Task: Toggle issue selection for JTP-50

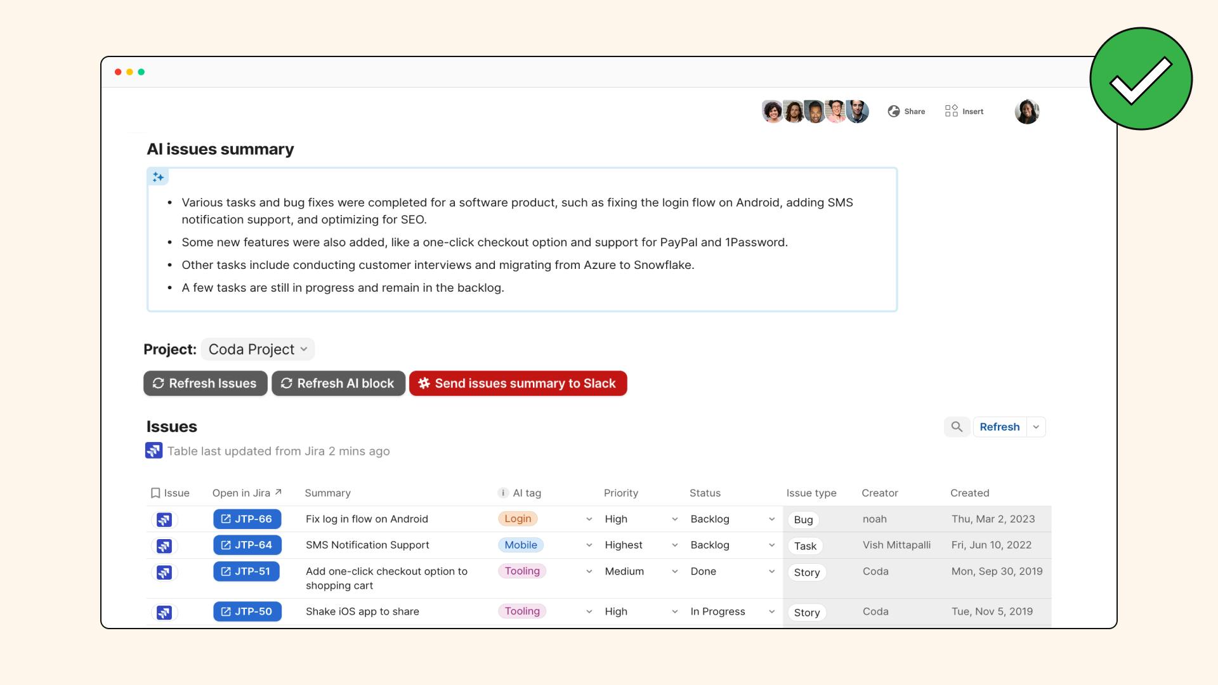Action: [x=165, y=611]
